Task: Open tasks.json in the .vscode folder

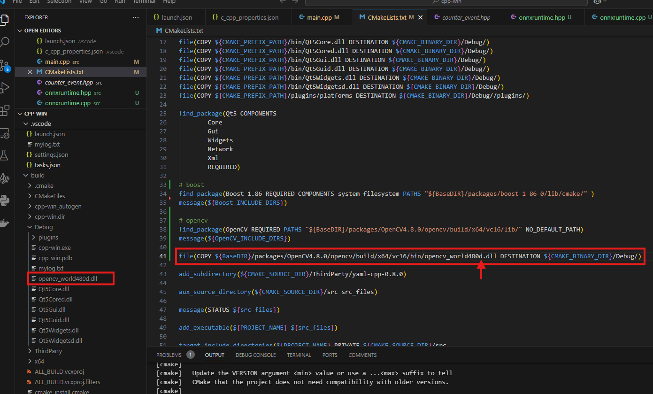Action: (x=81, y=165)
